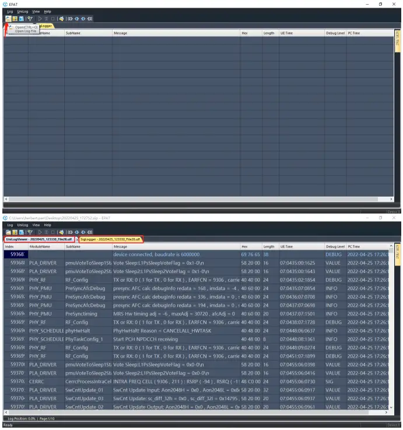Click the PreSynctiming SubName cell

pos(88,314)
